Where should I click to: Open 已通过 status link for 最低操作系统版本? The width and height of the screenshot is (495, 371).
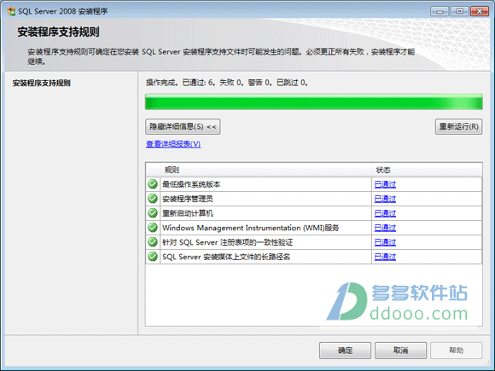tap(385, 184)
